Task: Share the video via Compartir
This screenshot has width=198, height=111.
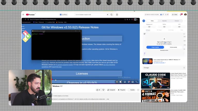Action: click(111, 90)
